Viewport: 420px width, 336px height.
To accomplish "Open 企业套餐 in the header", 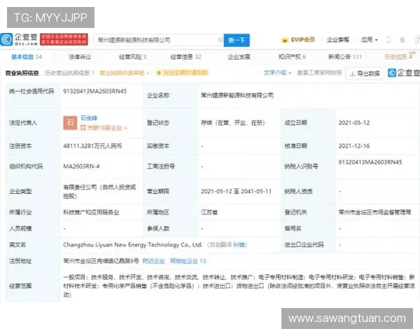I will coord(338,40).
